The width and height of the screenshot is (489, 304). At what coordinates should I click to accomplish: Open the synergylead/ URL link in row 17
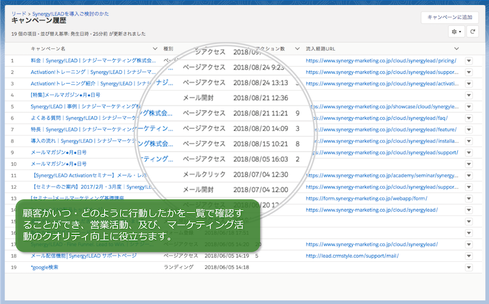tap(372, 245)
